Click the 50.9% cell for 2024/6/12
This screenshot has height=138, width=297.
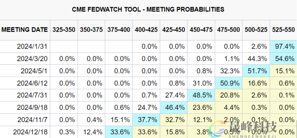click(x=229, y=83)
